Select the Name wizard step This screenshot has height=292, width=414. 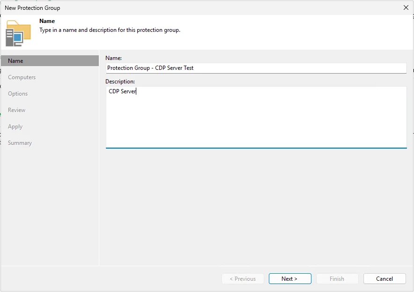pos(50,61)
